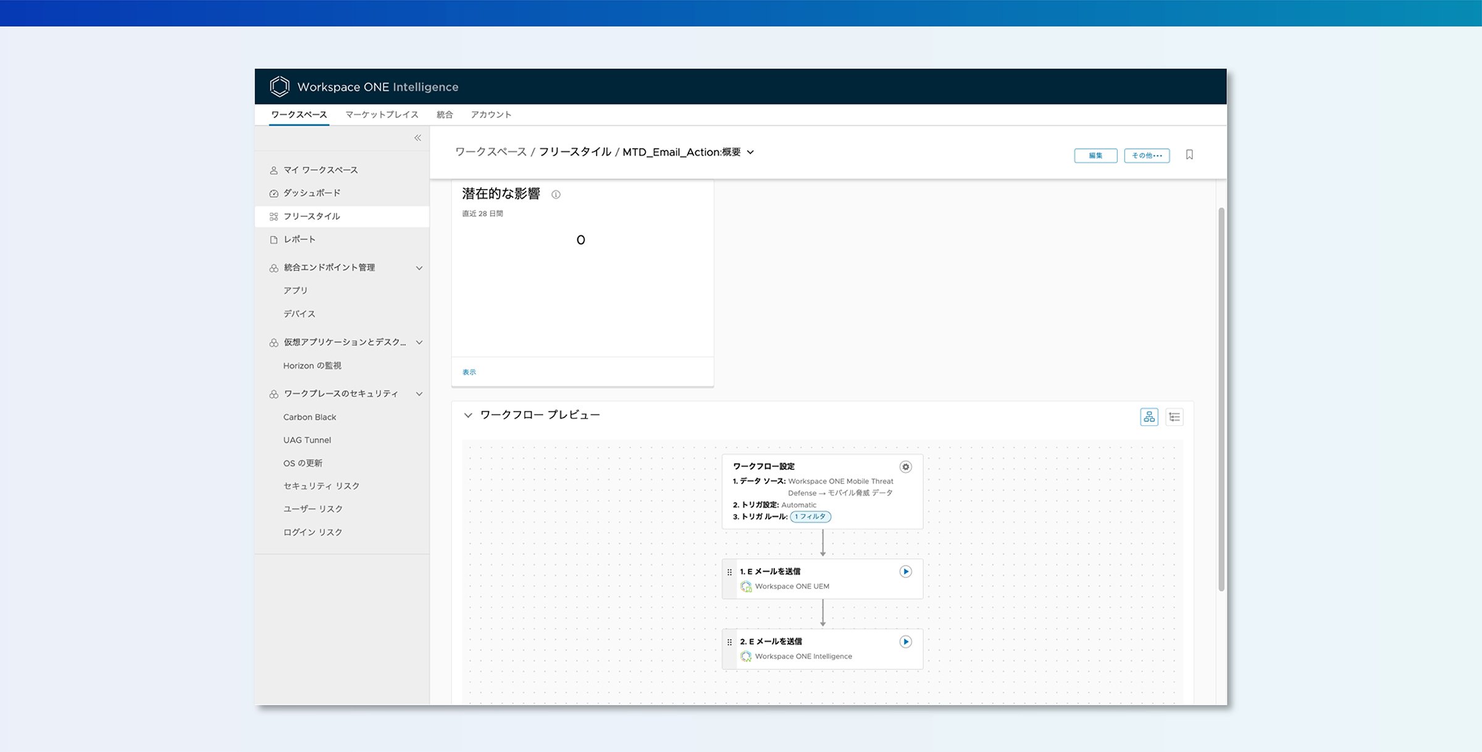Collapse the 仮想アプリケーションとデスク section chevron
This screenshot has height=752, width=1482.
click(x=419, y=342)
